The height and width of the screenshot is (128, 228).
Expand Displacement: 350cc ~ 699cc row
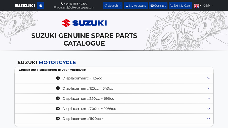114,98
